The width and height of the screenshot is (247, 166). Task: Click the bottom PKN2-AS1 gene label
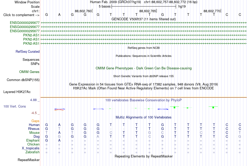[31, 43]
